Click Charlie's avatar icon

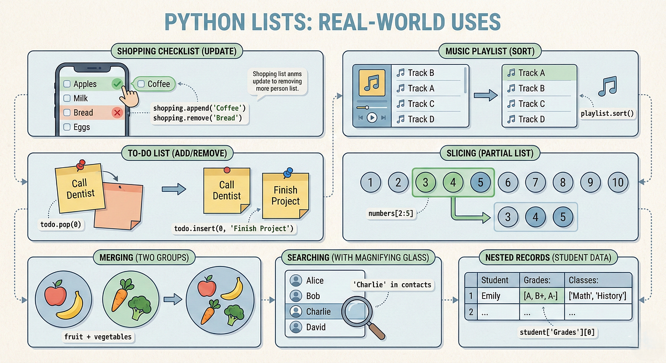296,311
